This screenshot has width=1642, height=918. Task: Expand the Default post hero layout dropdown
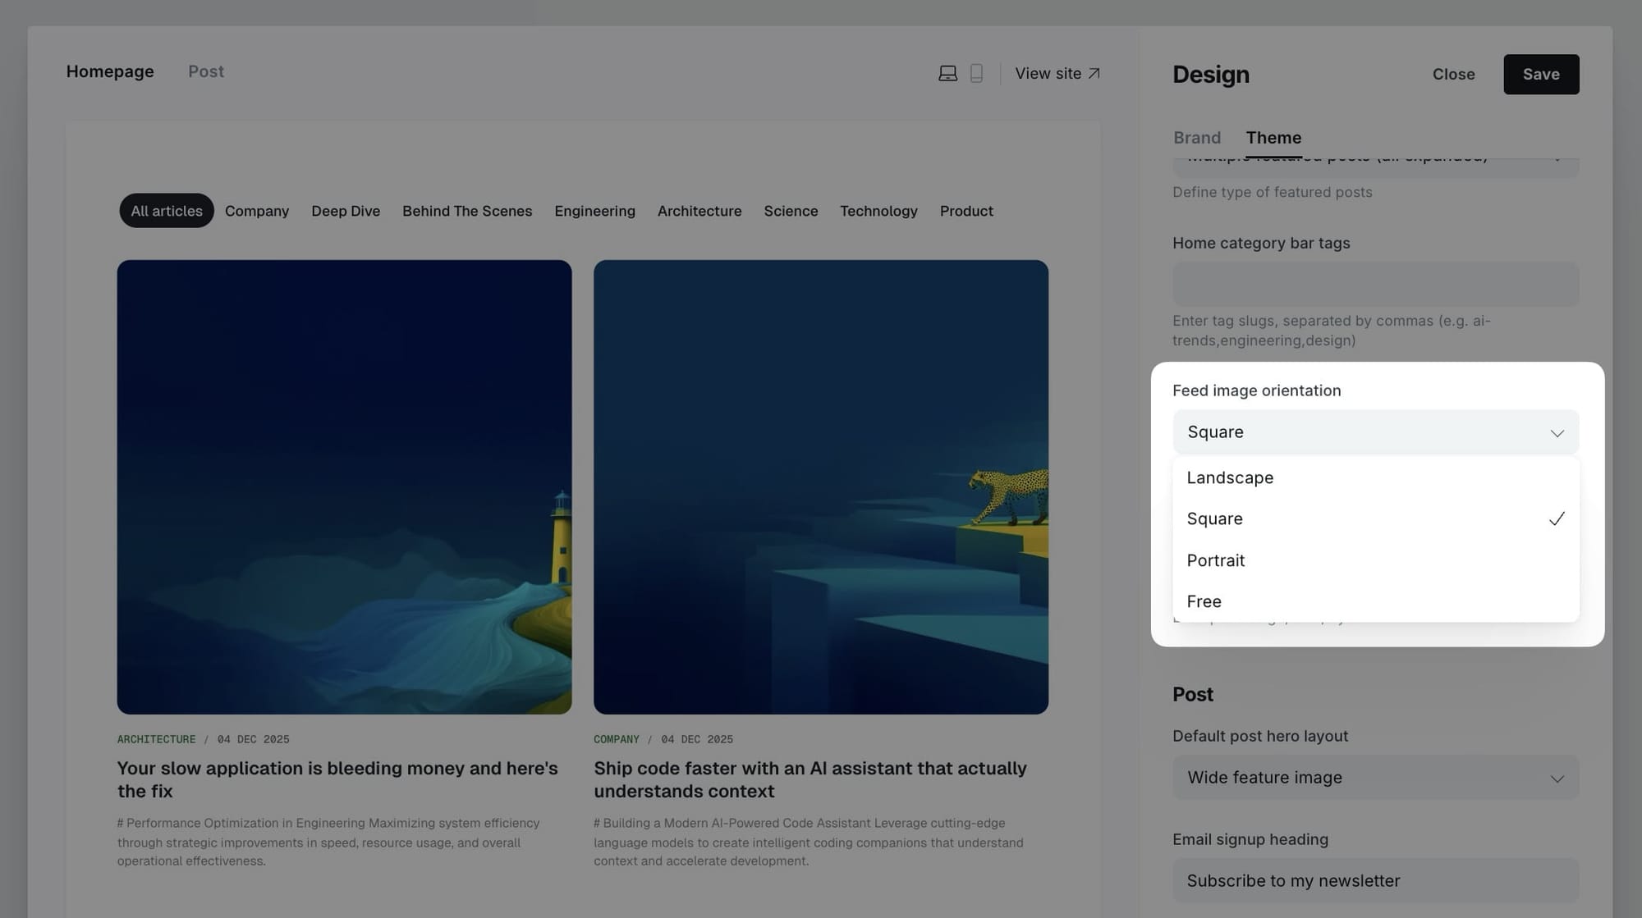click(1375, 777)
